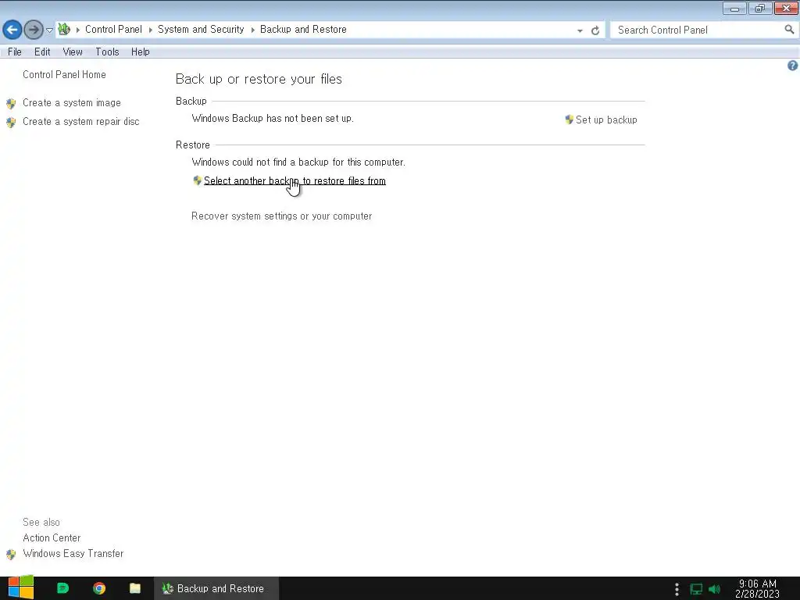The image size is (800, 600).
Task: Expand the chevron before Control Panel breadcrumb
Action: 78,30
